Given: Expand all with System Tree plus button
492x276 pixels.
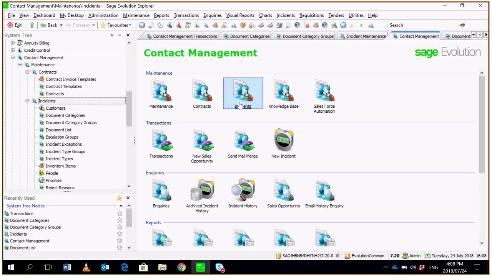Looking at the screenshot, I should click(x=112, y=35).
